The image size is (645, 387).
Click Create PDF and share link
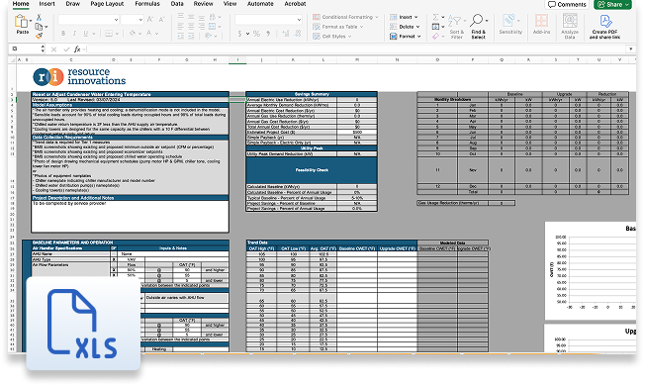tap(604, 27)
